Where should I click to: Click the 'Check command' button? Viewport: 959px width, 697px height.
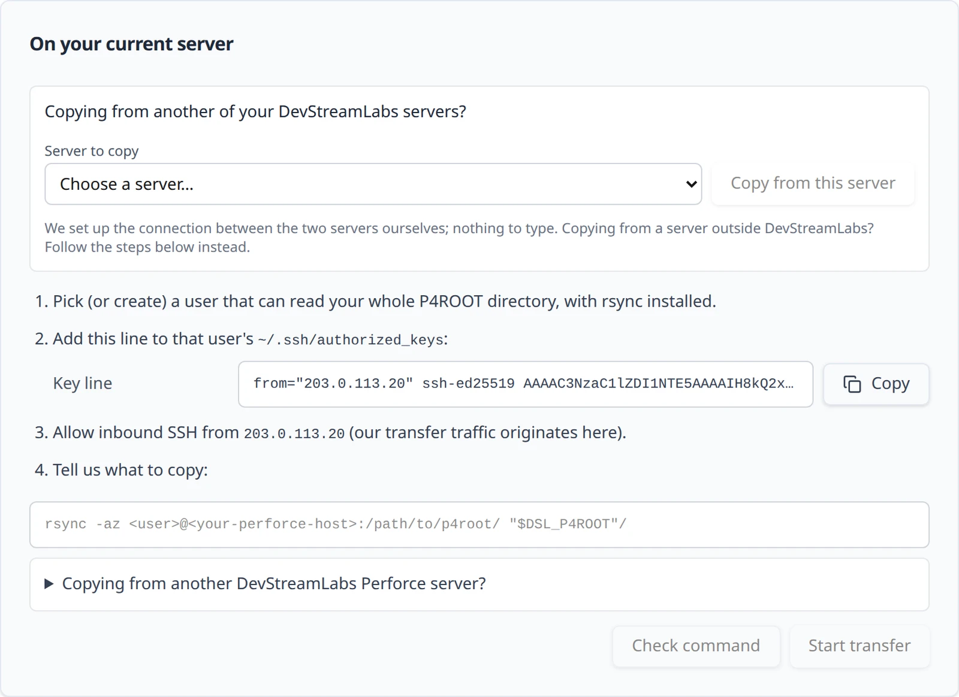(696, 646)
